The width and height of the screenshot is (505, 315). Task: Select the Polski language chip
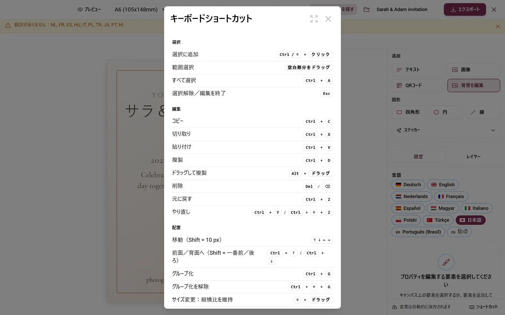tap(406, 220)
